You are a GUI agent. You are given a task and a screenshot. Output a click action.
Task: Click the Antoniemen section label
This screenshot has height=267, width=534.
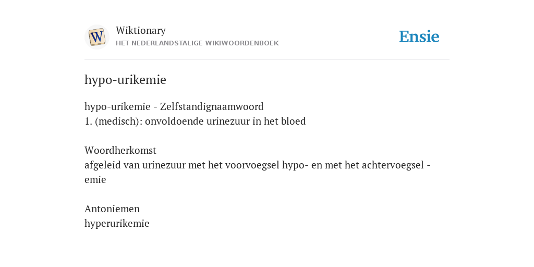(x=112, y=209)
